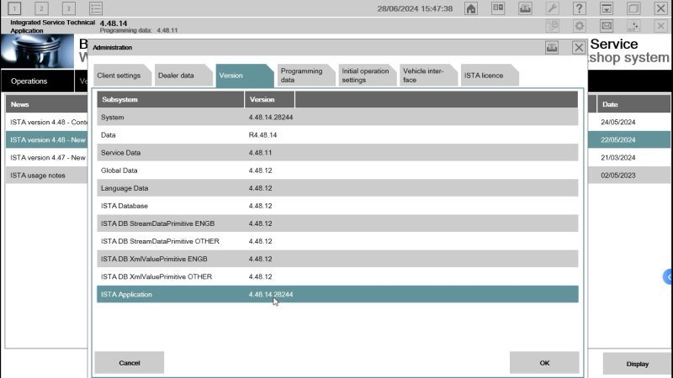Open the operations list icon
This screenshot has height=378, width=673.
point(96,8)
